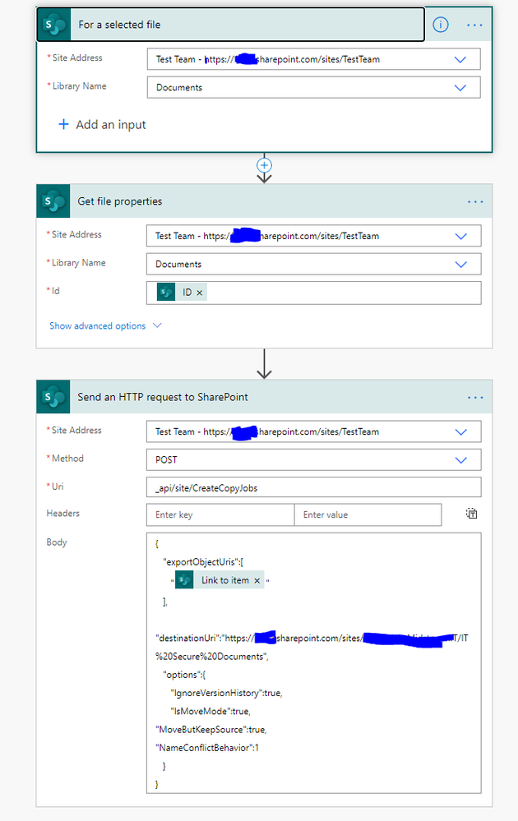Open ellipsis menu of 'Send an HTTP request to SharePoint'
This screenshot has height=821, width=518.
(x=475, y=398)
